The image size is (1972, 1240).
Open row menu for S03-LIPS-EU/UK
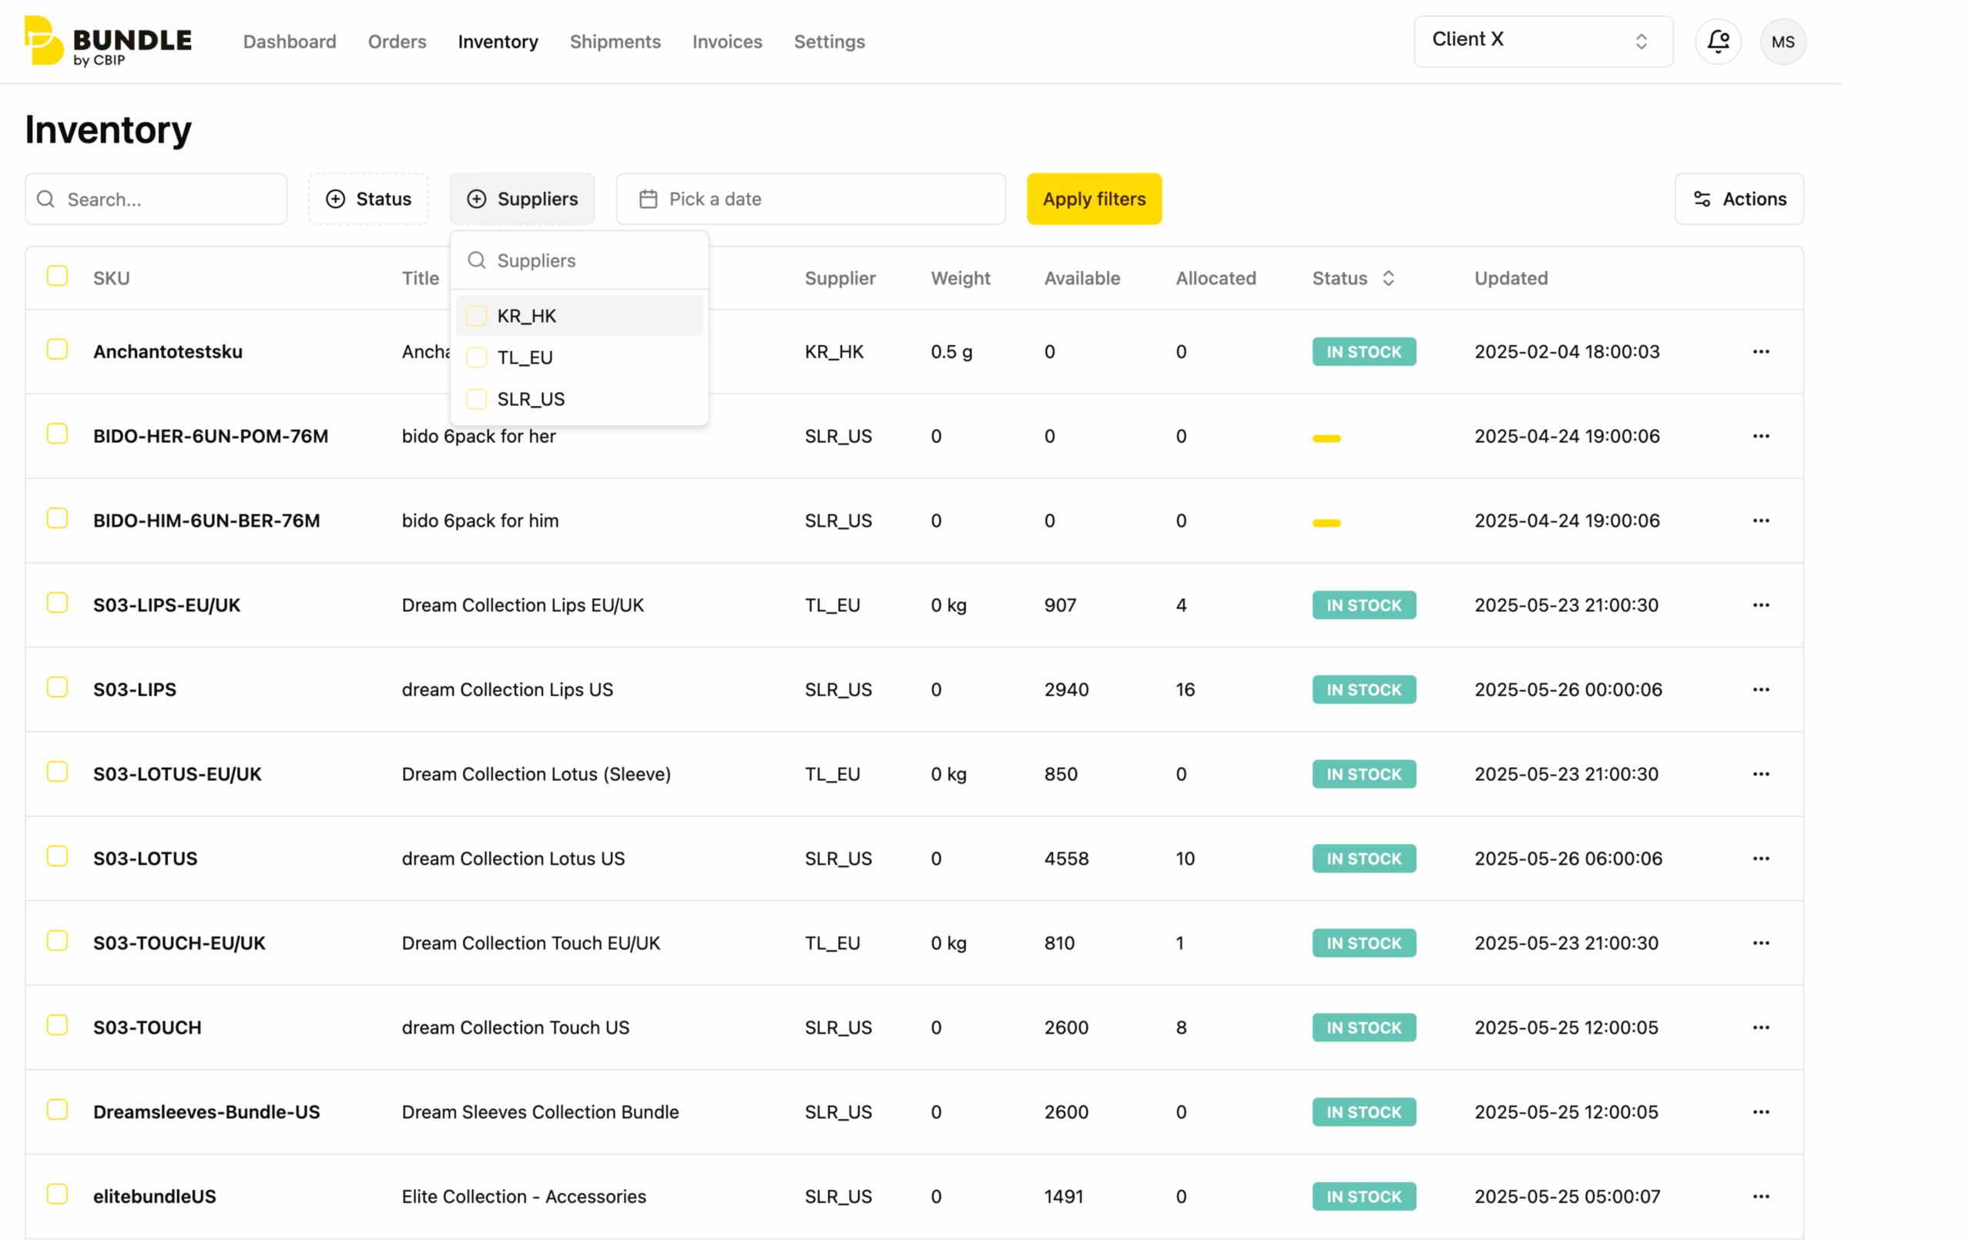1761,605
